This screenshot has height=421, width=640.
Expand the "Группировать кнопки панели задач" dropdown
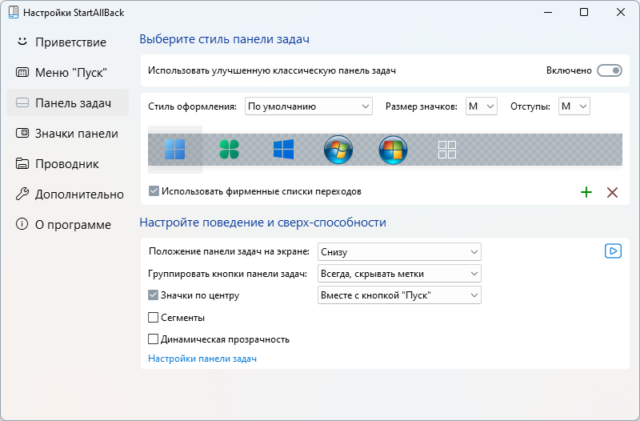click(399, 274)
